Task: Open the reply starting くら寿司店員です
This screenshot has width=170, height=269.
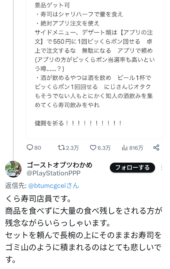Action: tap(84, 229)
